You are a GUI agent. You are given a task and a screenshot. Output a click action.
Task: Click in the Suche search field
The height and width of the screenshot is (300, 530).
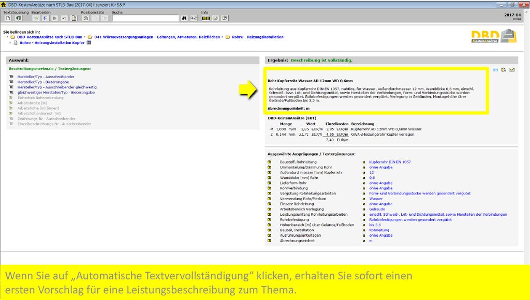pos(145,18)
